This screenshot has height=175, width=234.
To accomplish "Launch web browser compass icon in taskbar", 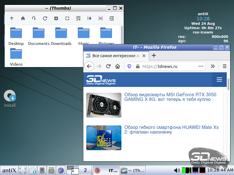I will pyautogui.click(x=61, y=170).
